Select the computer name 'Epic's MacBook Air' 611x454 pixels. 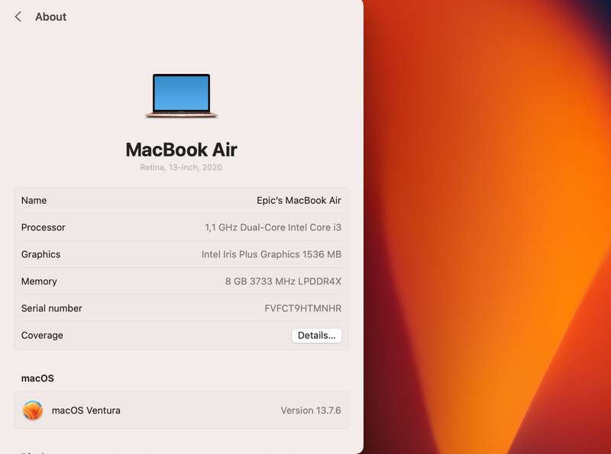pyautogui.click(x=299, y=201)
